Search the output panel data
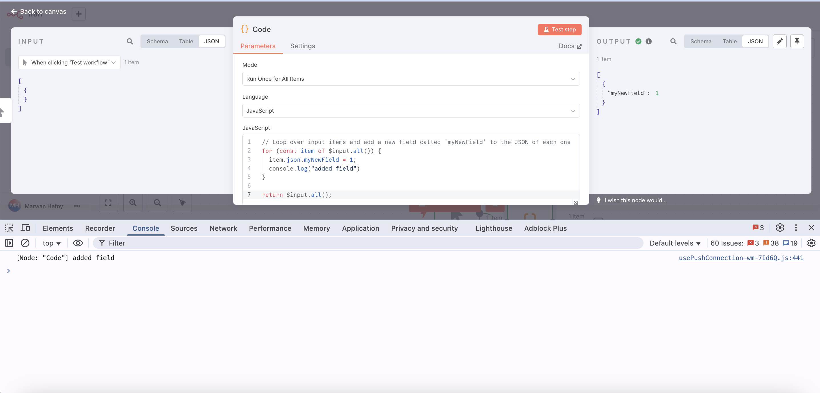The width and height of the screenshot is (820, 393). pyautogui.click(x=673, y=41)
